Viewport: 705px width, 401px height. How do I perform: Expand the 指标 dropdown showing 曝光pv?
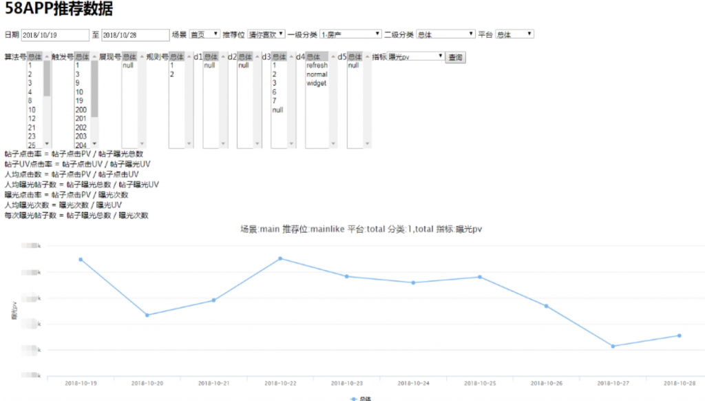pos(417,56)
